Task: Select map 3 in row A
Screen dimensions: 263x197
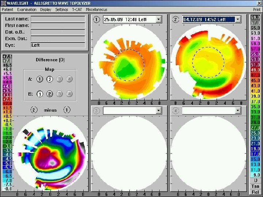Action: tap(60, 79)
